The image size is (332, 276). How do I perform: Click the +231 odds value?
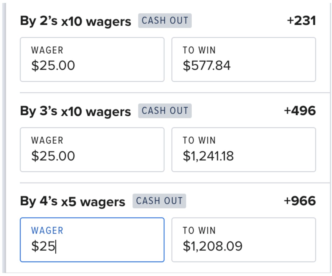[x=301, y=21]
